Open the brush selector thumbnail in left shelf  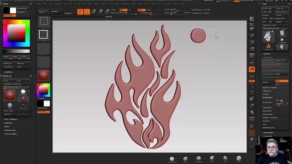pyautogui.click(x=44, y=22)
